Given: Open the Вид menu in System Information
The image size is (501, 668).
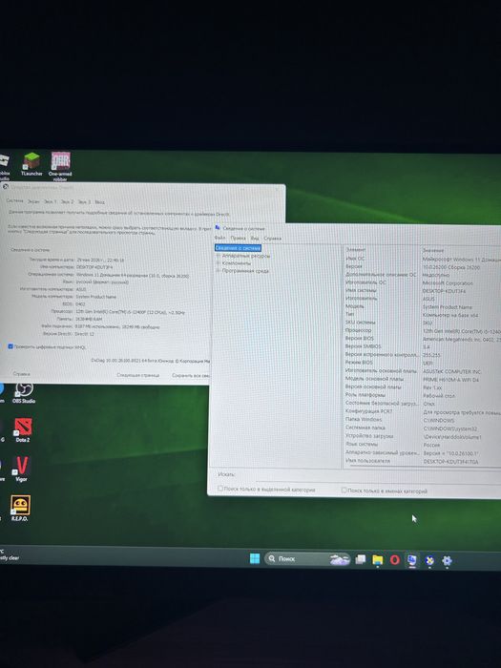Looking at the screenshot, I should 255,239.
